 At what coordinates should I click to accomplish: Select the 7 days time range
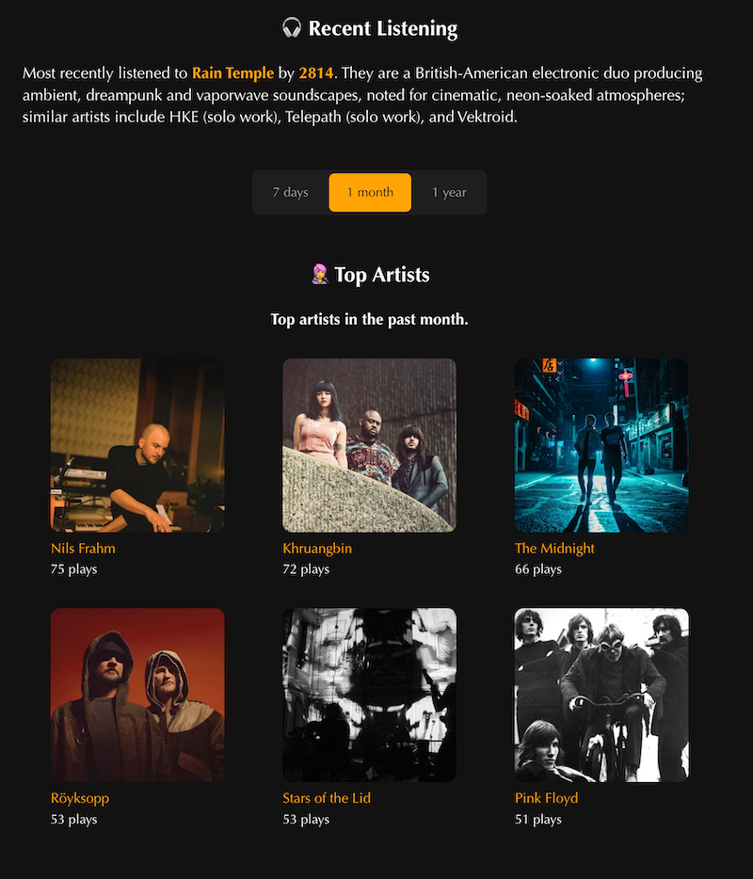(x=291, y=192)
